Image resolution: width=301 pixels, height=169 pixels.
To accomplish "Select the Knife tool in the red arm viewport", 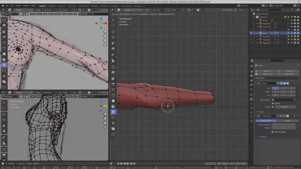I will pyautogui.click(x=113, y=95).
